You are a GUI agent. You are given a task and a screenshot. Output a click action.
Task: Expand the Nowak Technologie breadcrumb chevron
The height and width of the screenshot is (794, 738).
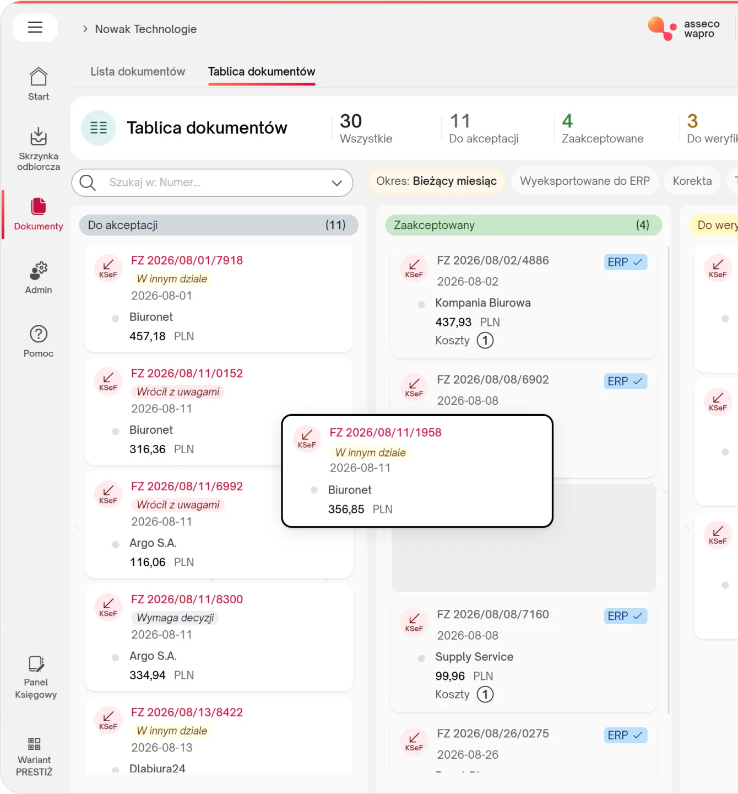pos(85,29)
